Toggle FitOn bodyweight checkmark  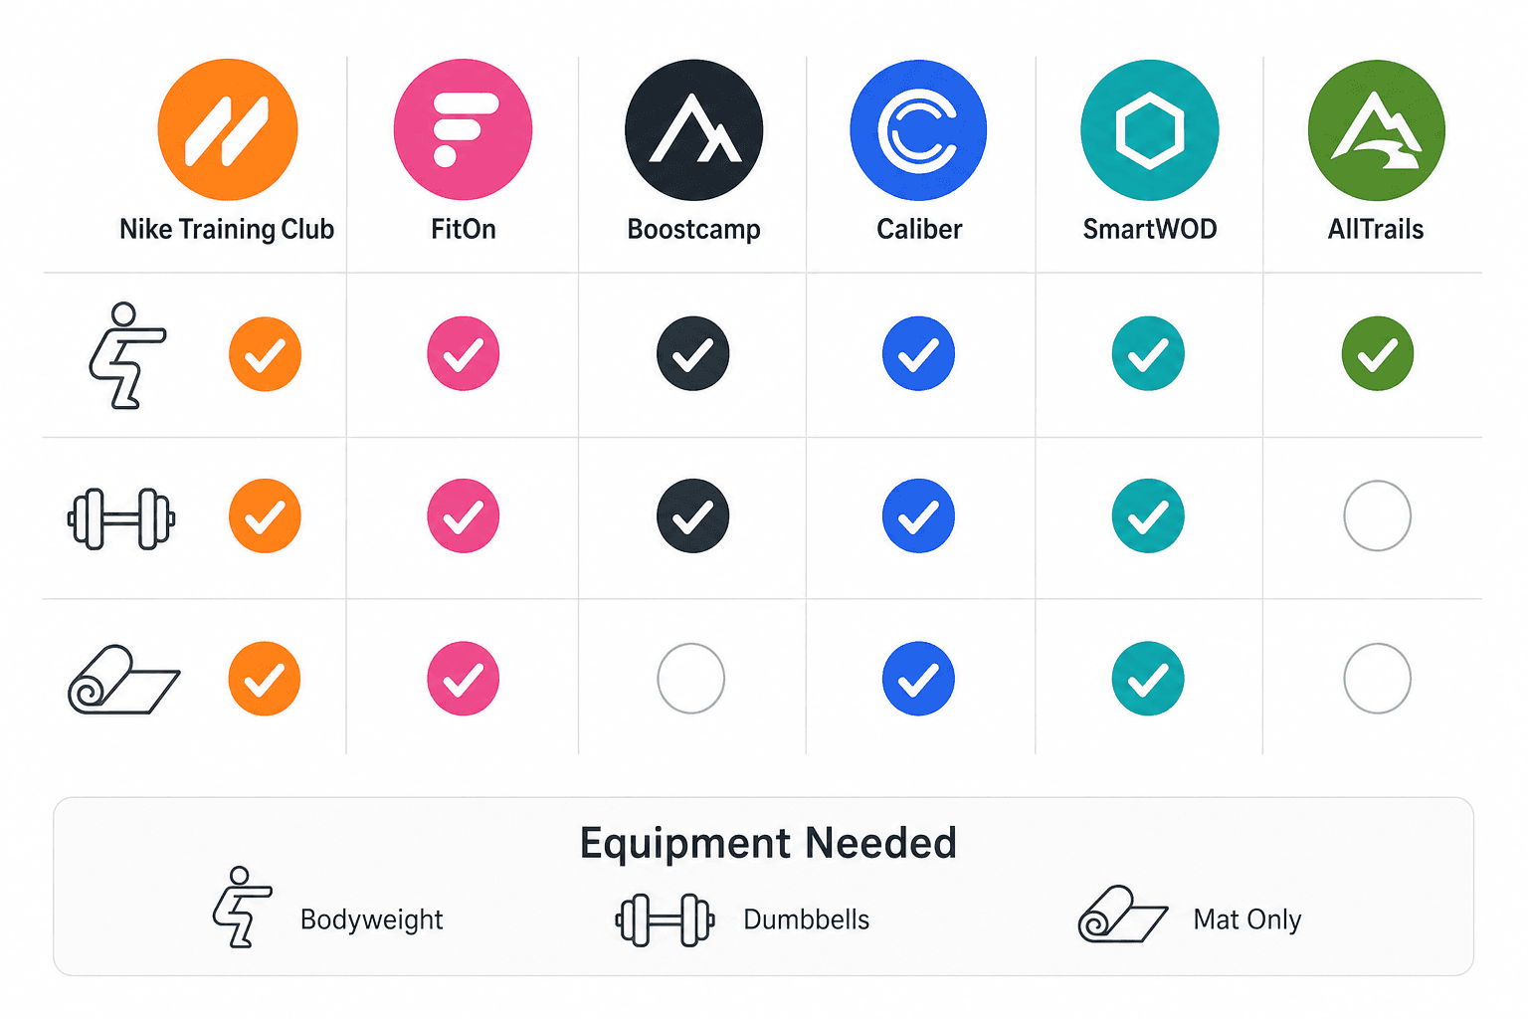point(463,353)
